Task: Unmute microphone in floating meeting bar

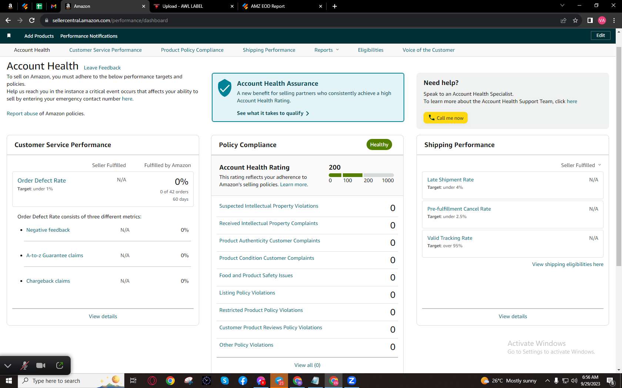Action: (25, 365)
